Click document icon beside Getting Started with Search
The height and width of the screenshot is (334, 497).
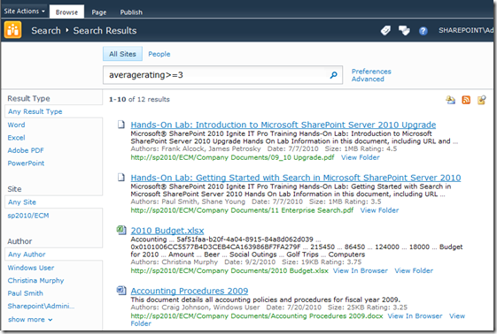pos(121,178)
